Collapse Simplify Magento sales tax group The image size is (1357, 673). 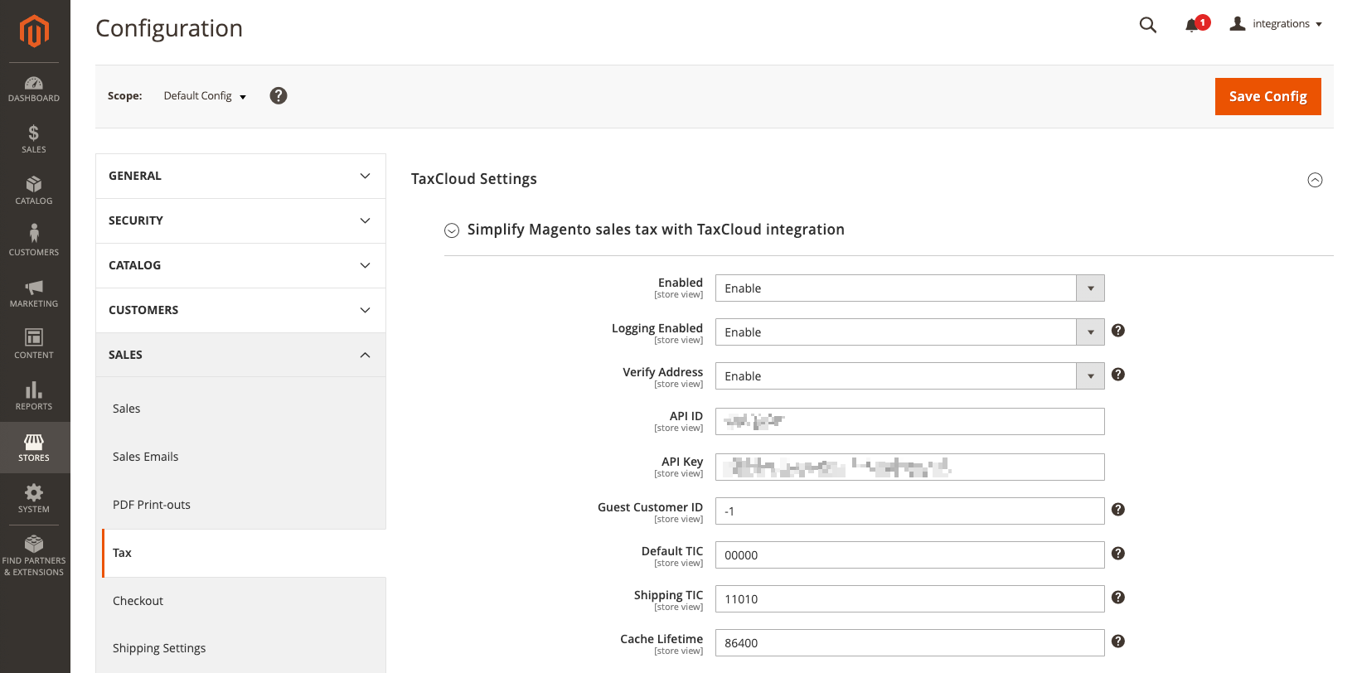(x=452, y=230)
